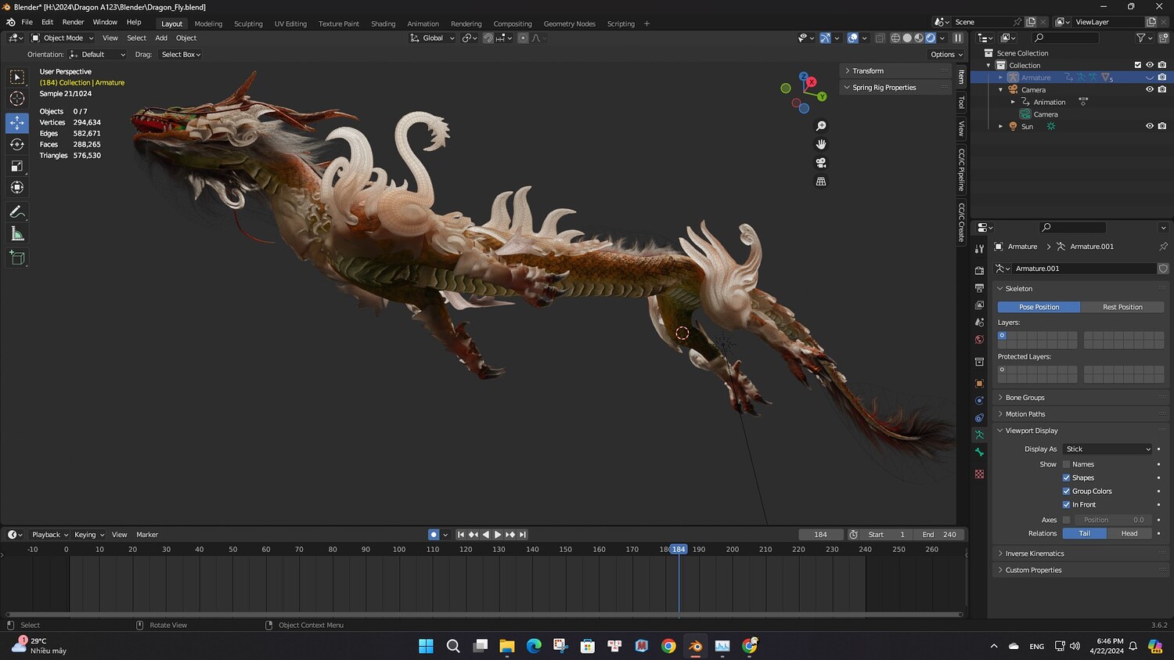Screen dimensions: 1174x660
Task: Click the zoom magnifier icon in viewport
Action: (821, 126)
